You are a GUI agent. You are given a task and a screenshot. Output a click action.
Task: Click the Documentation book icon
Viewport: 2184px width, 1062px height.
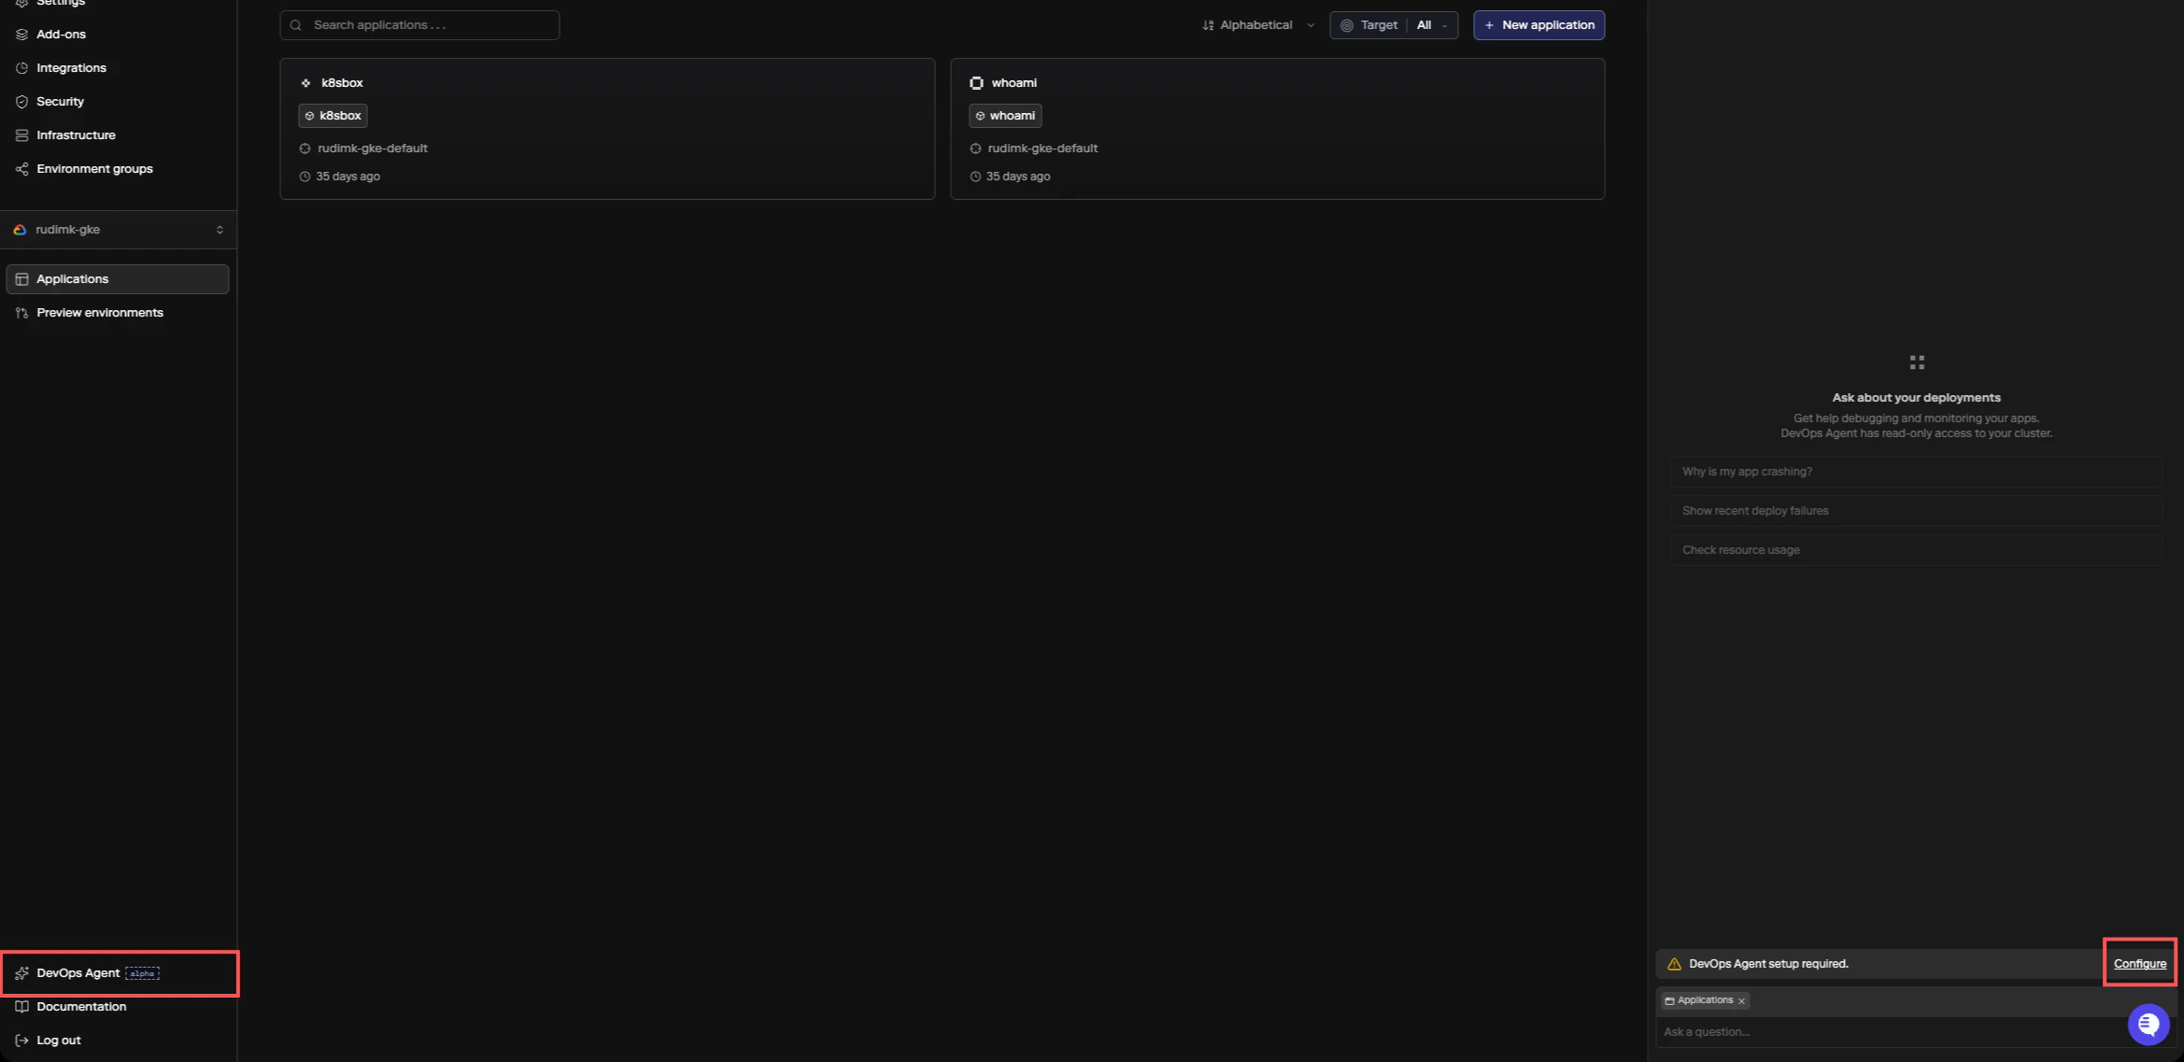tap(21, 1006)
